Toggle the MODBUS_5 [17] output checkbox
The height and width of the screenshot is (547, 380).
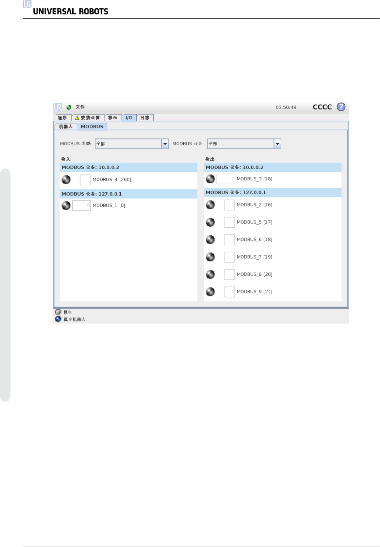(x=229, y=222)
